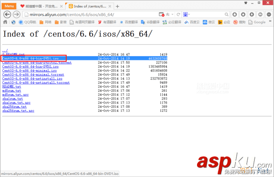274x177 pixels.
Task: Open the CentOS-6.6-x86_64-netinstall.torrent link
Action: click(x=36, y=83)
